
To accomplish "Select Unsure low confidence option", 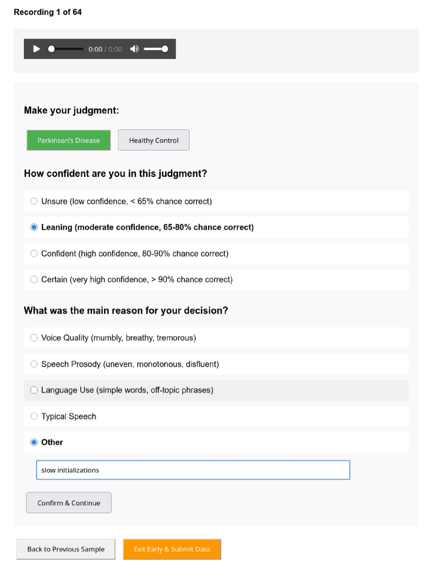I will click(x=34, y=201).
